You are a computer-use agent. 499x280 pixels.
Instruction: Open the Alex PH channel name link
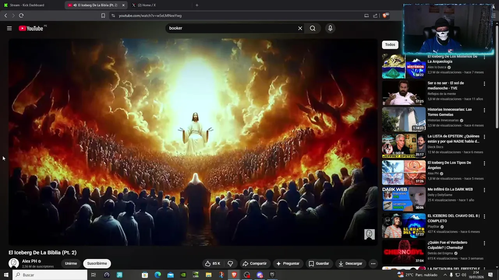(x=30, y=261)
